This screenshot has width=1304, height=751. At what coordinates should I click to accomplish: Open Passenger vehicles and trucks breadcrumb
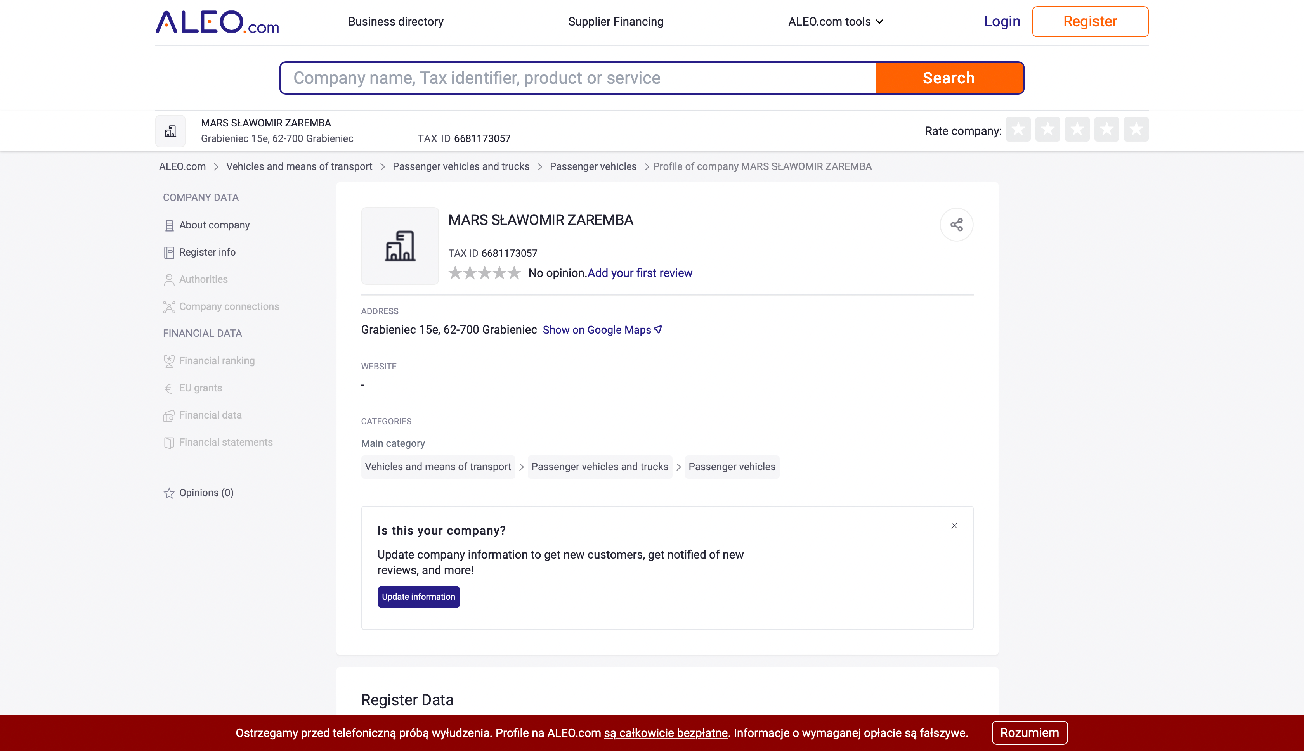pyautogui.click(x=461, y=166)
